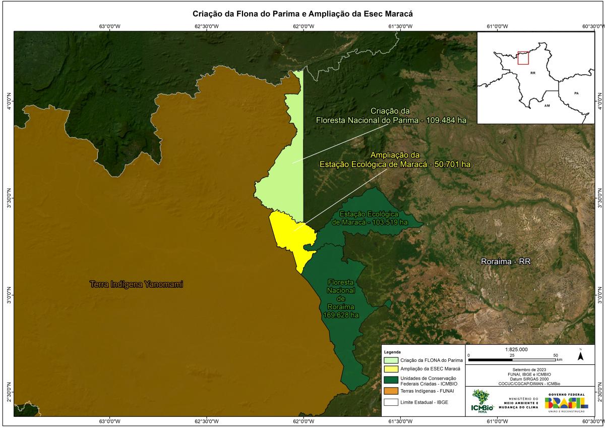Click the black and white scale bar
605x428 pixels.
pyautogui.click(x=514, y=359)
